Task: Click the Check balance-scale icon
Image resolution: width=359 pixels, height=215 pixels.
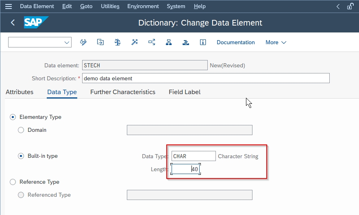Action: click(117, 42)
